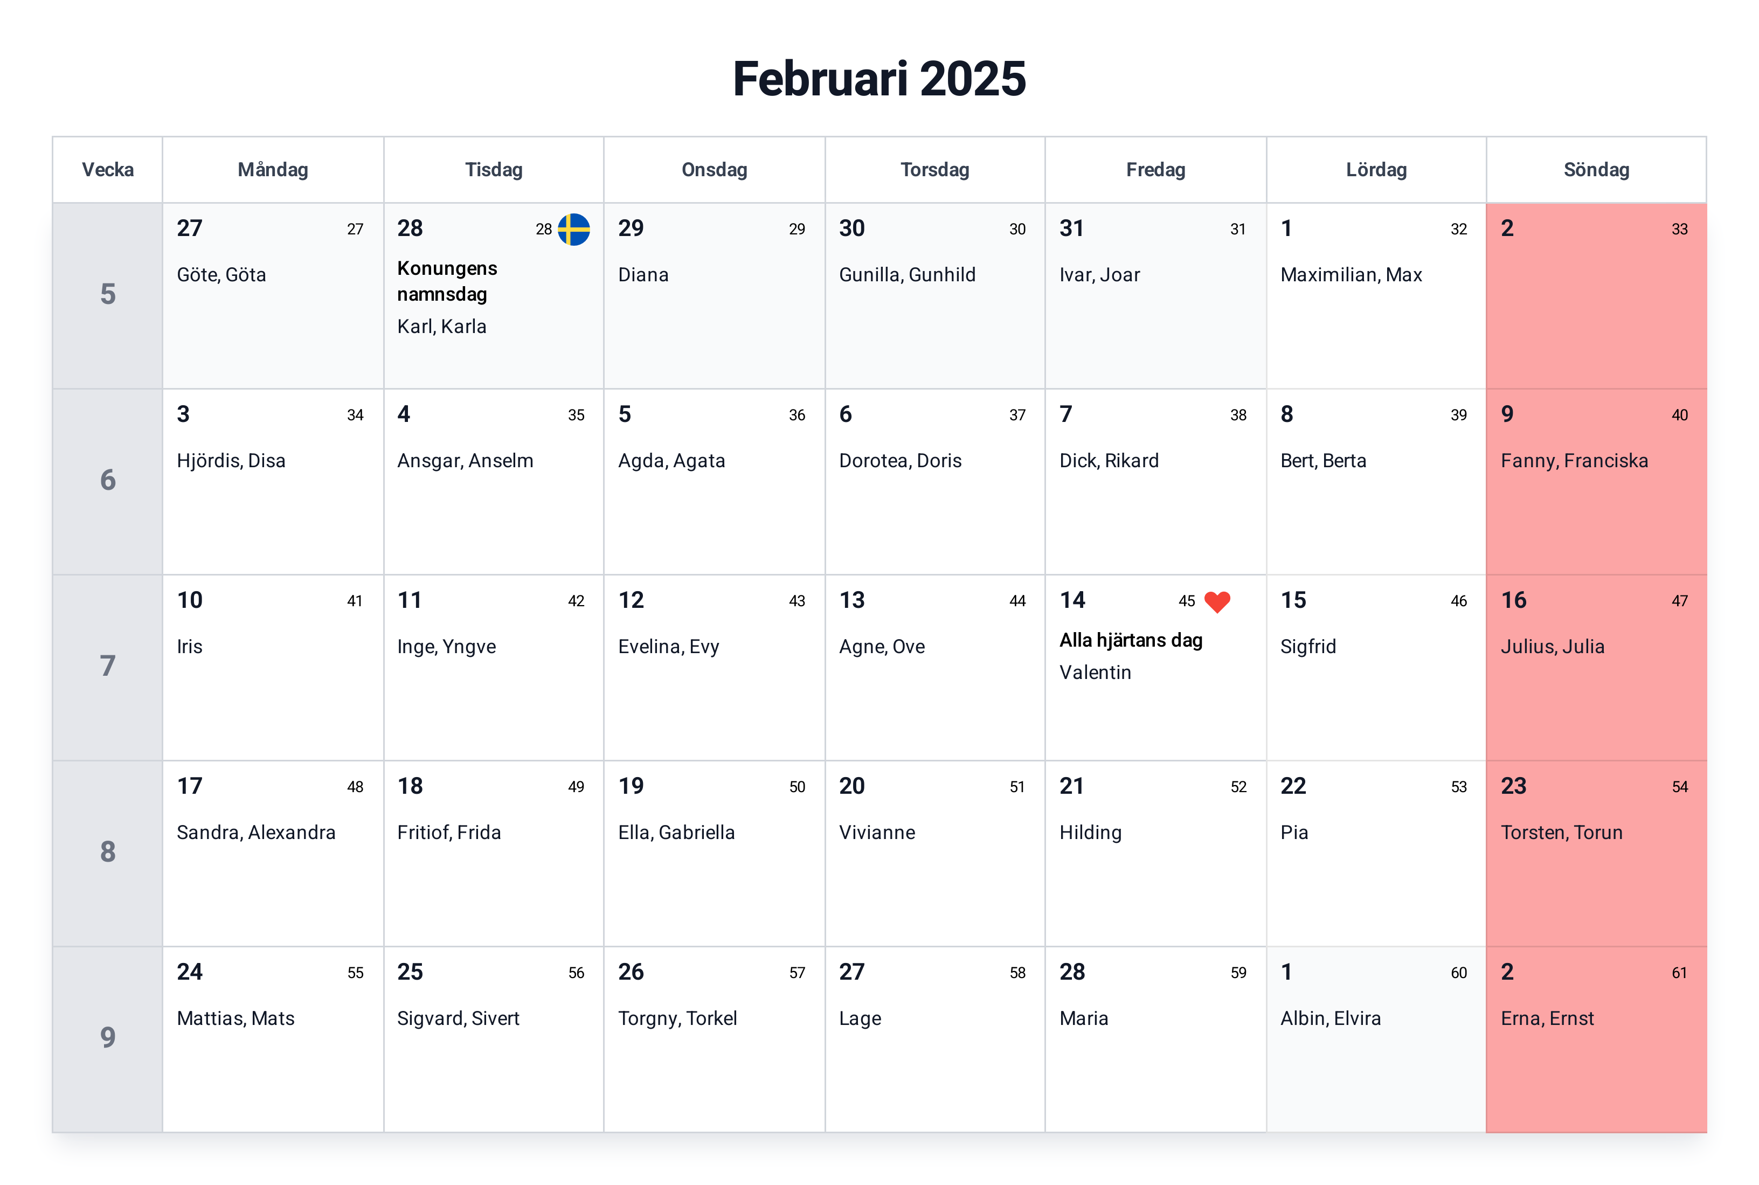Screen dimensions: 1759x1185
Task: Select the Februari 2025 title heading
Action: point(879,79)
